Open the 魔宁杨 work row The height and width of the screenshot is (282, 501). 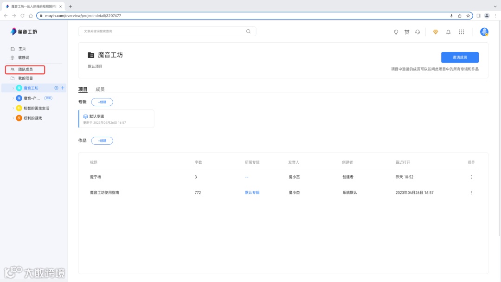tap(96, 177)
